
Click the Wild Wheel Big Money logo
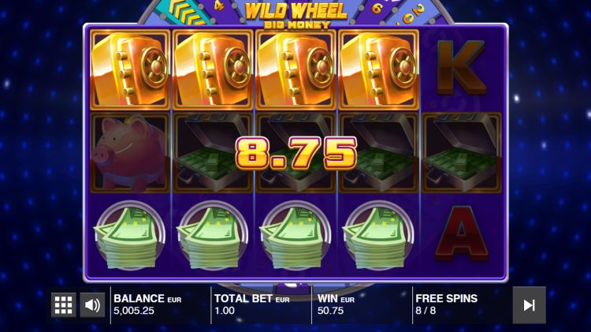[295, 15]
